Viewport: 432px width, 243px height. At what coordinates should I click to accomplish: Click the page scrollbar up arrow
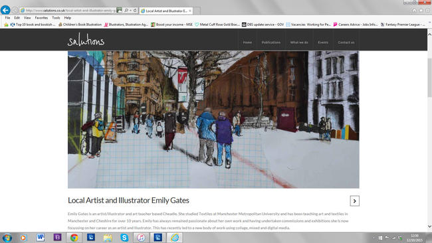(429, 35)
